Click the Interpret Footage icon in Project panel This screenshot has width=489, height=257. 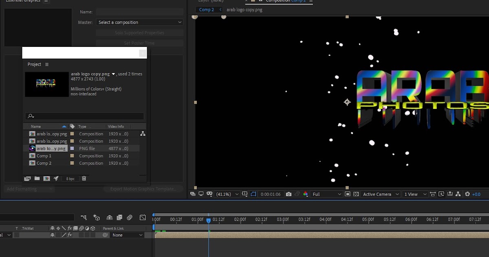[28, 178]
